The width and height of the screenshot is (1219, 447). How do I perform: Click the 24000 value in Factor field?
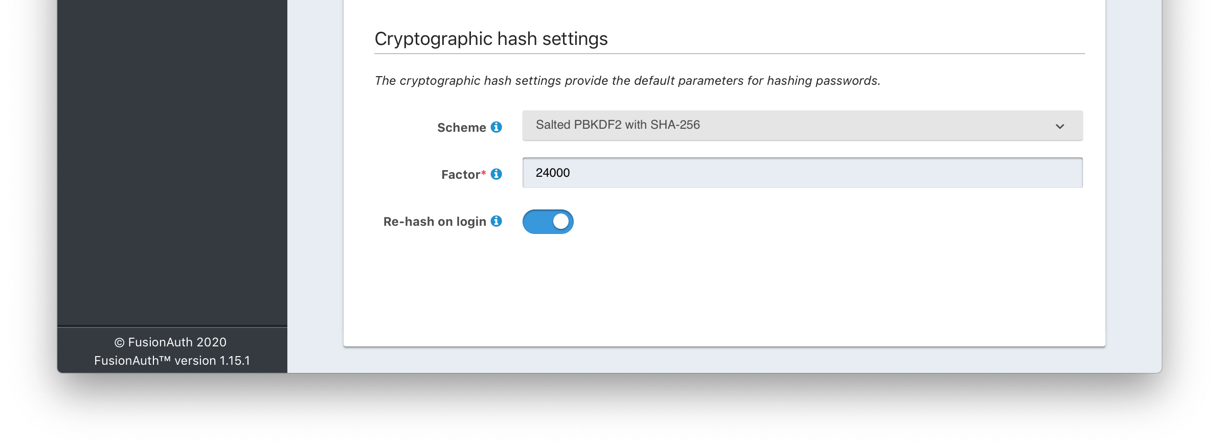click(x=553, y=173)
